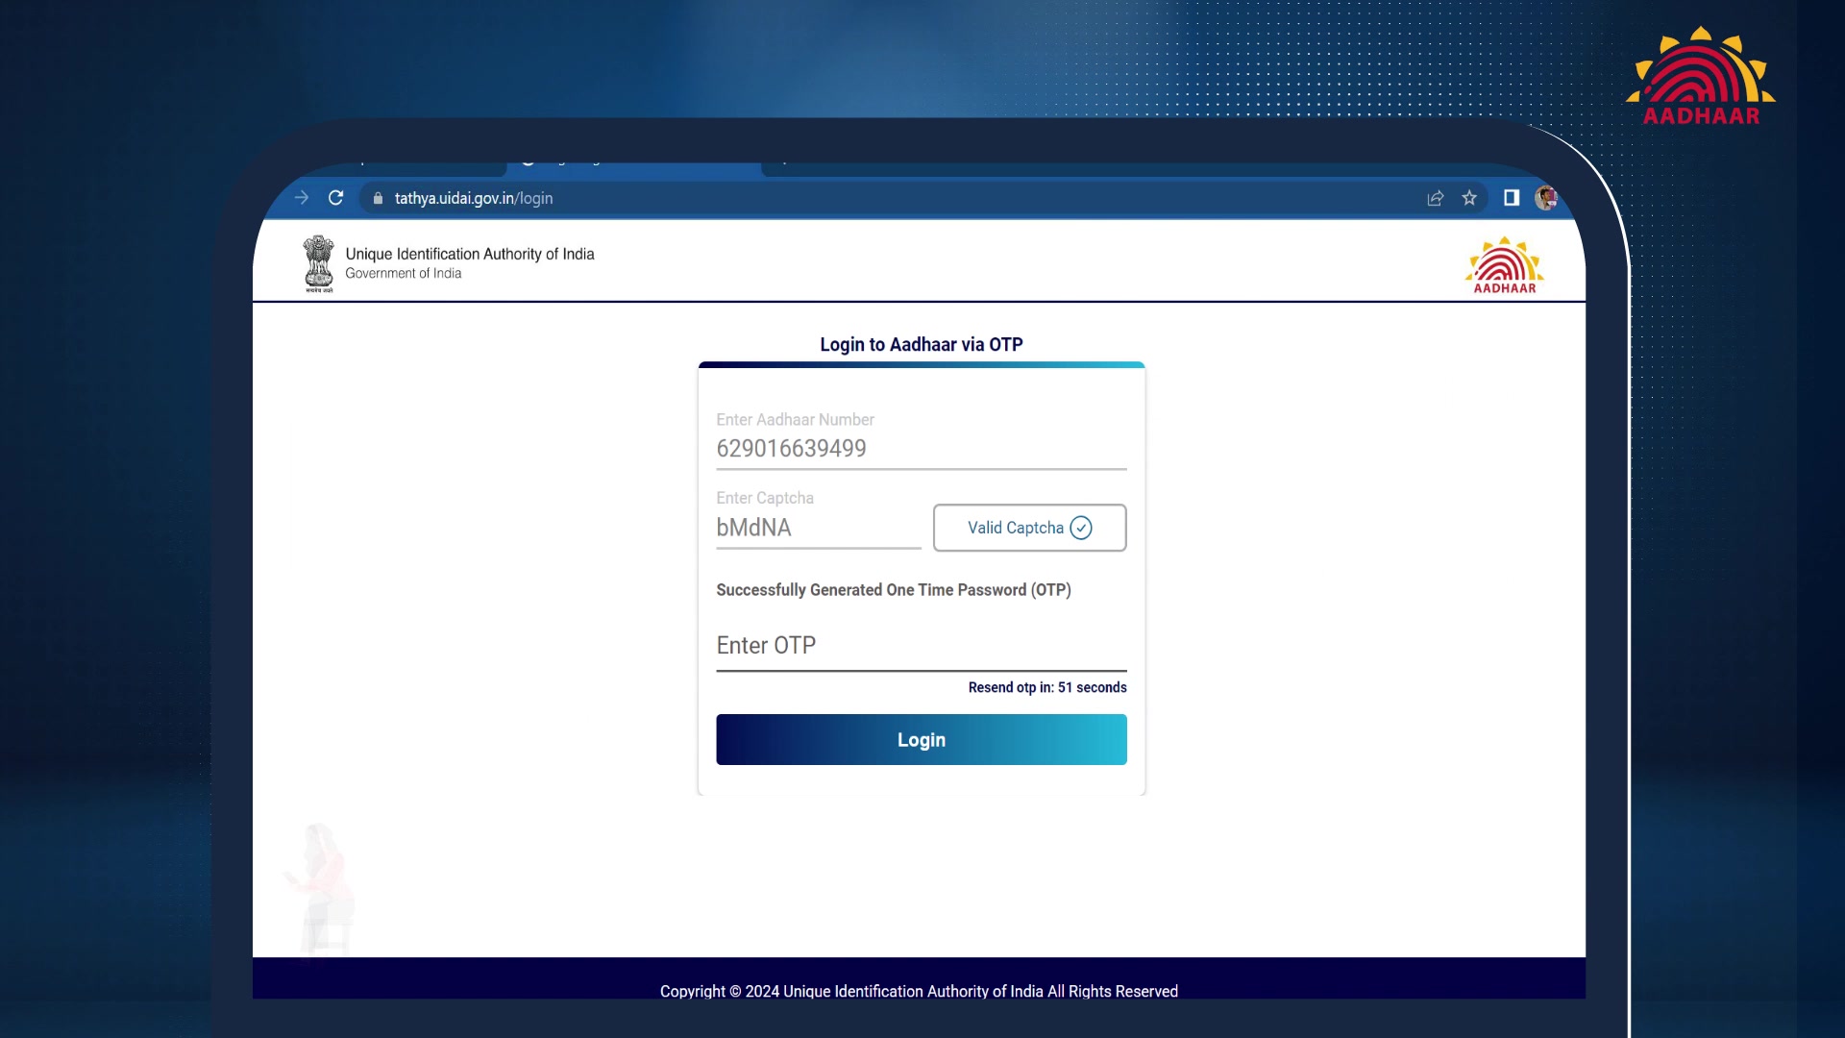Screen dimensions: 1845x1038
Task: Open the browser profile avatar
Action: pyautogui.click(x=1545, y=198)
